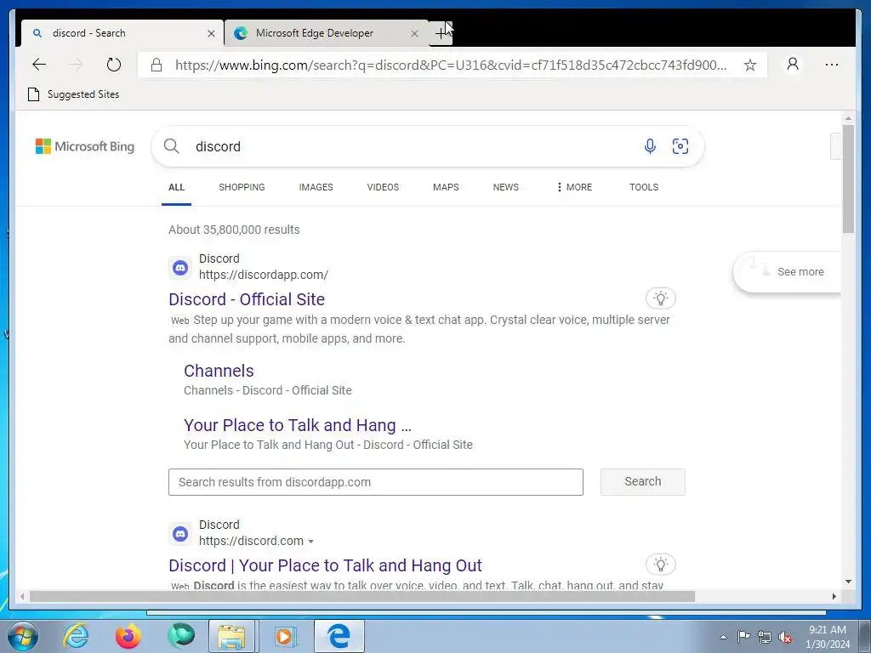Screen dimensions: 871x653
Task: Switch to the SHOPPING tab
Action: (x=242, y=187)
